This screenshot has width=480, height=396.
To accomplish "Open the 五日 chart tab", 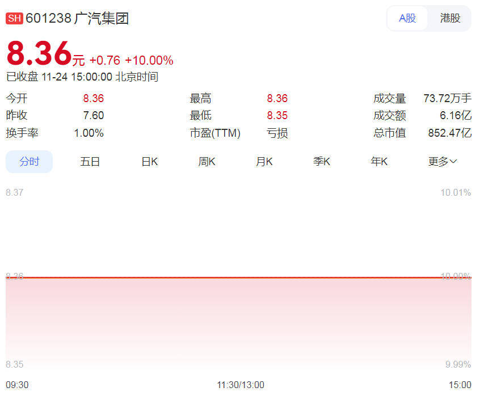I will 90,161.
